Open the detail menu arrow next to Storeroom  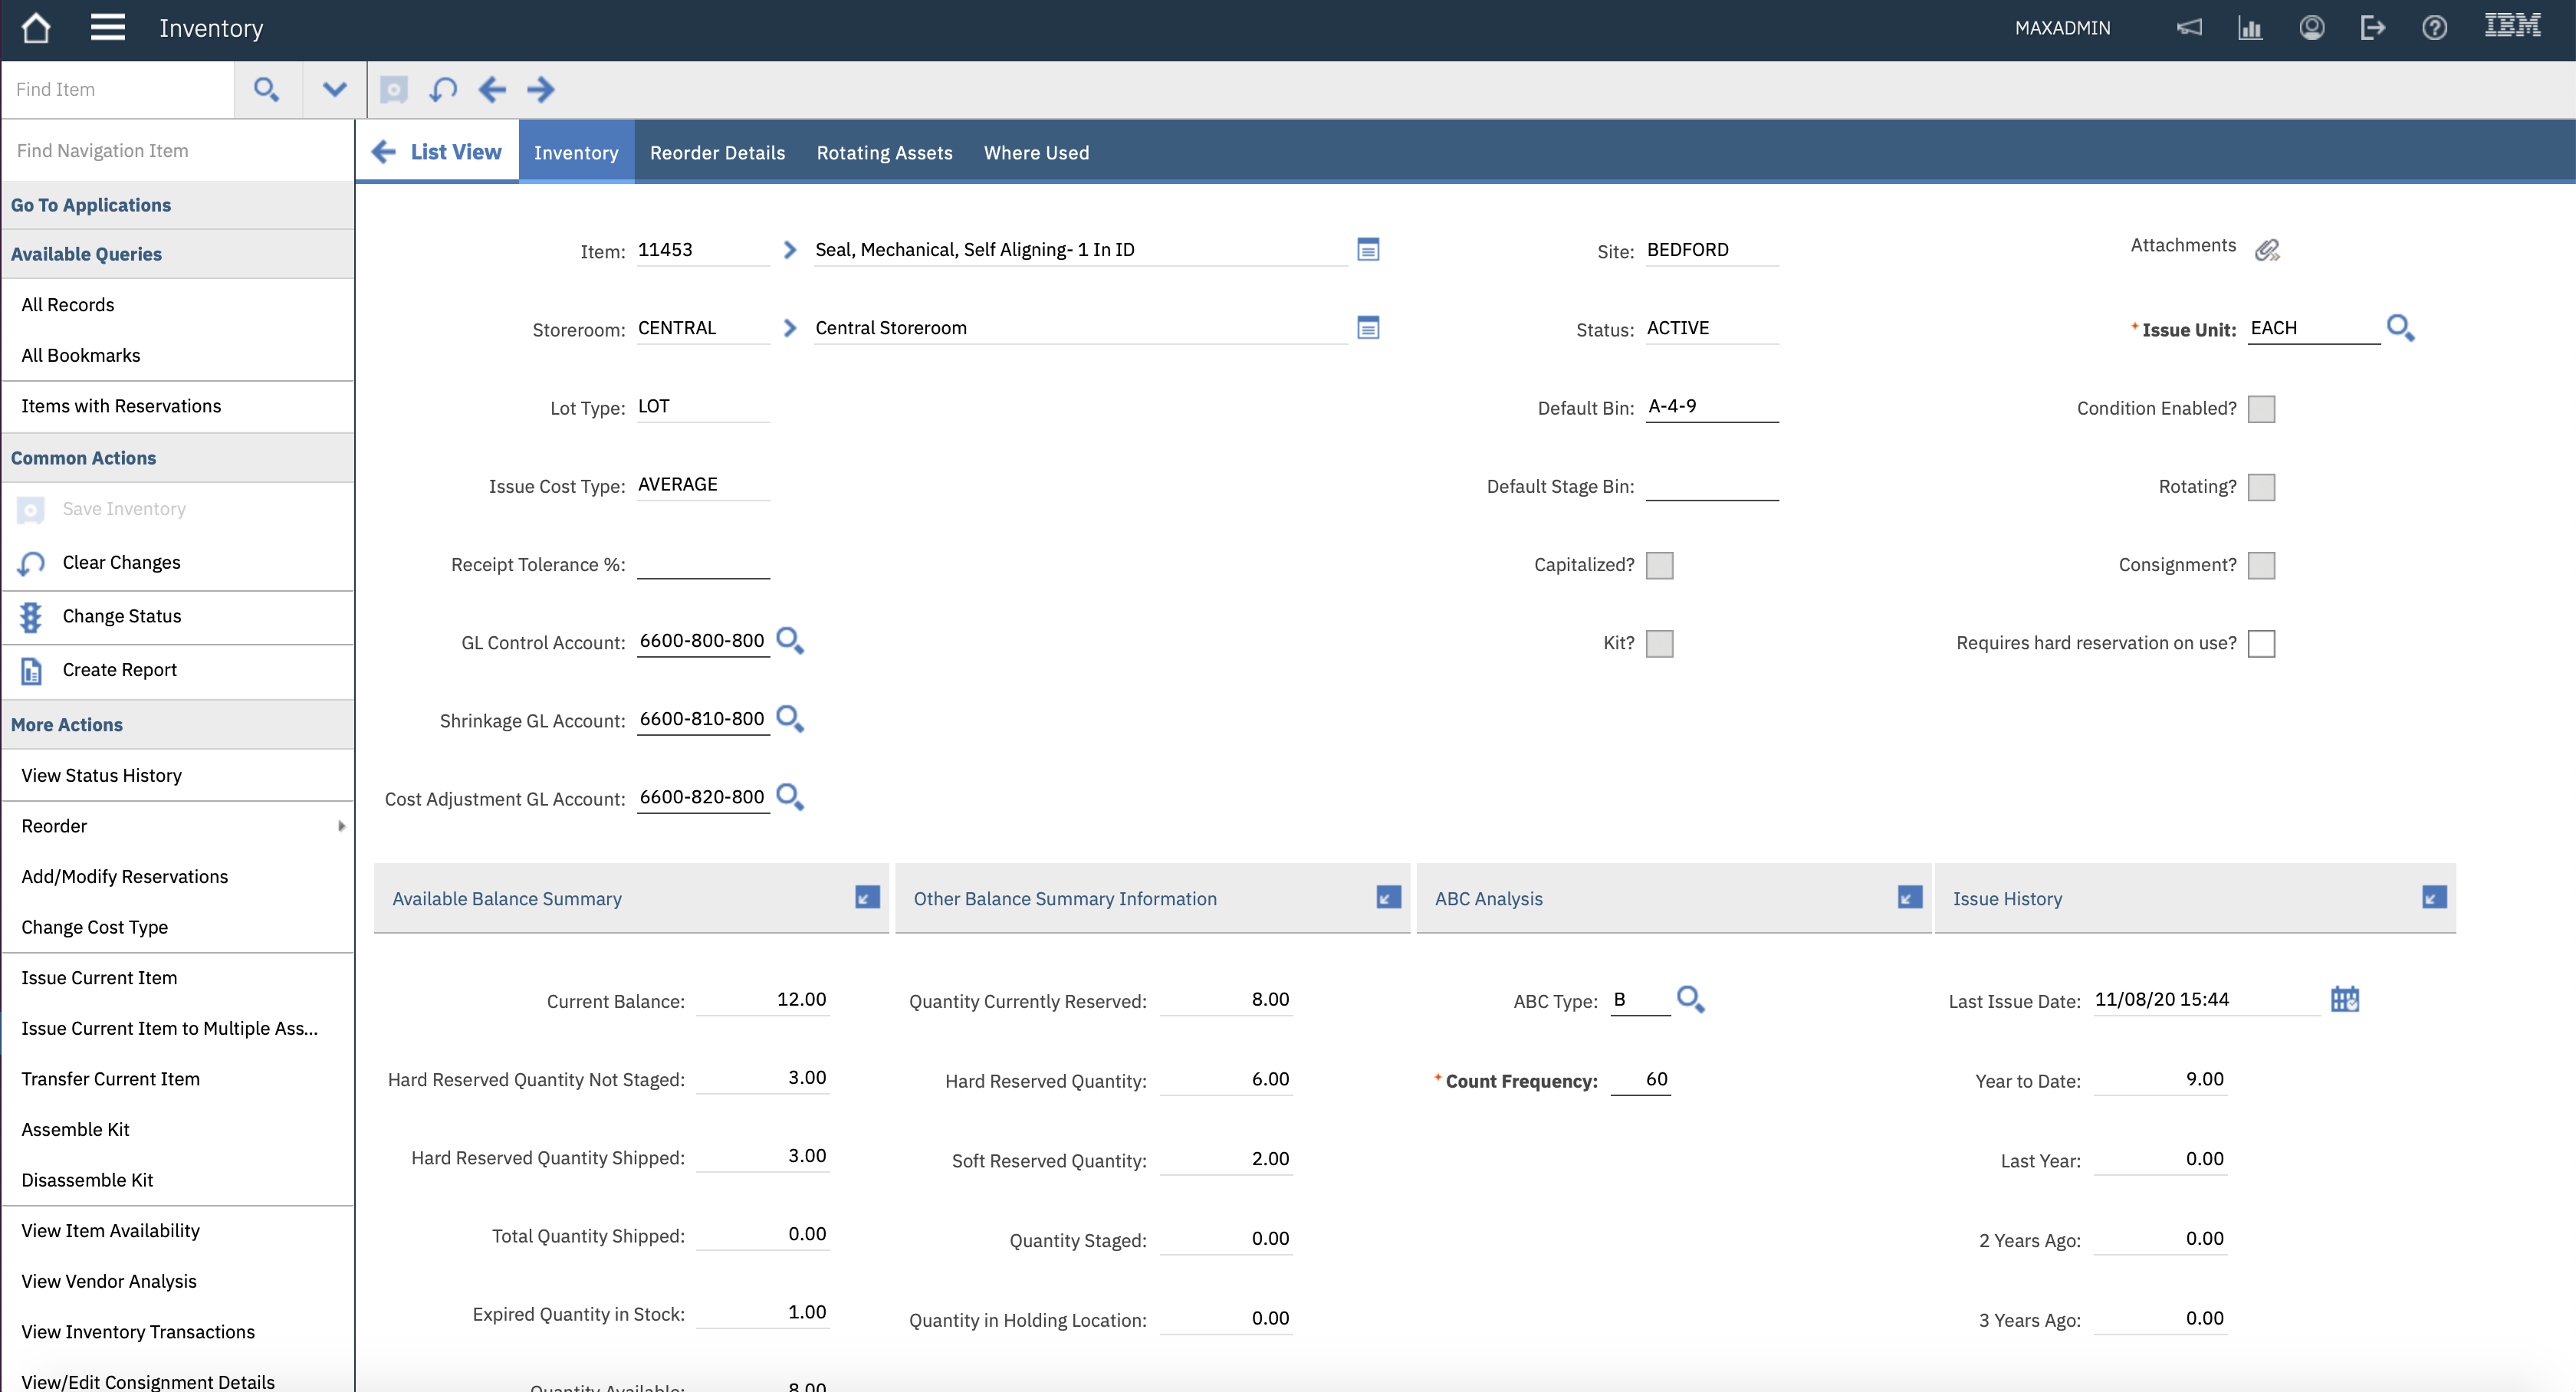[790, 327]
